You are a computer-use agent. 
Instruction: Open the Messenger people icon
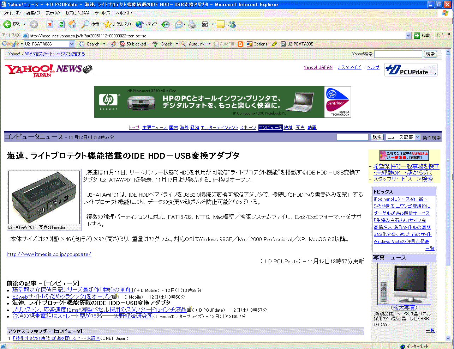[232, 24]
